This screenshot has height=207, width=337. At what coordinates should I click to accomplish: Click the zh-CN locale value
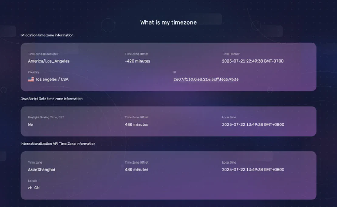34,188
